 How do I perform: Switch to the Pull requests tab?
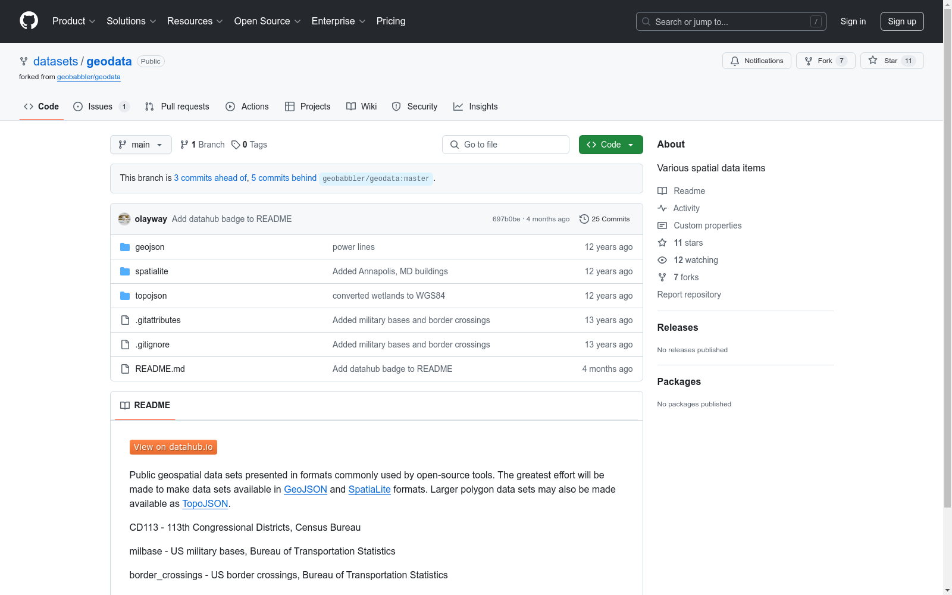pyautogui.click(x=177, y=107)
